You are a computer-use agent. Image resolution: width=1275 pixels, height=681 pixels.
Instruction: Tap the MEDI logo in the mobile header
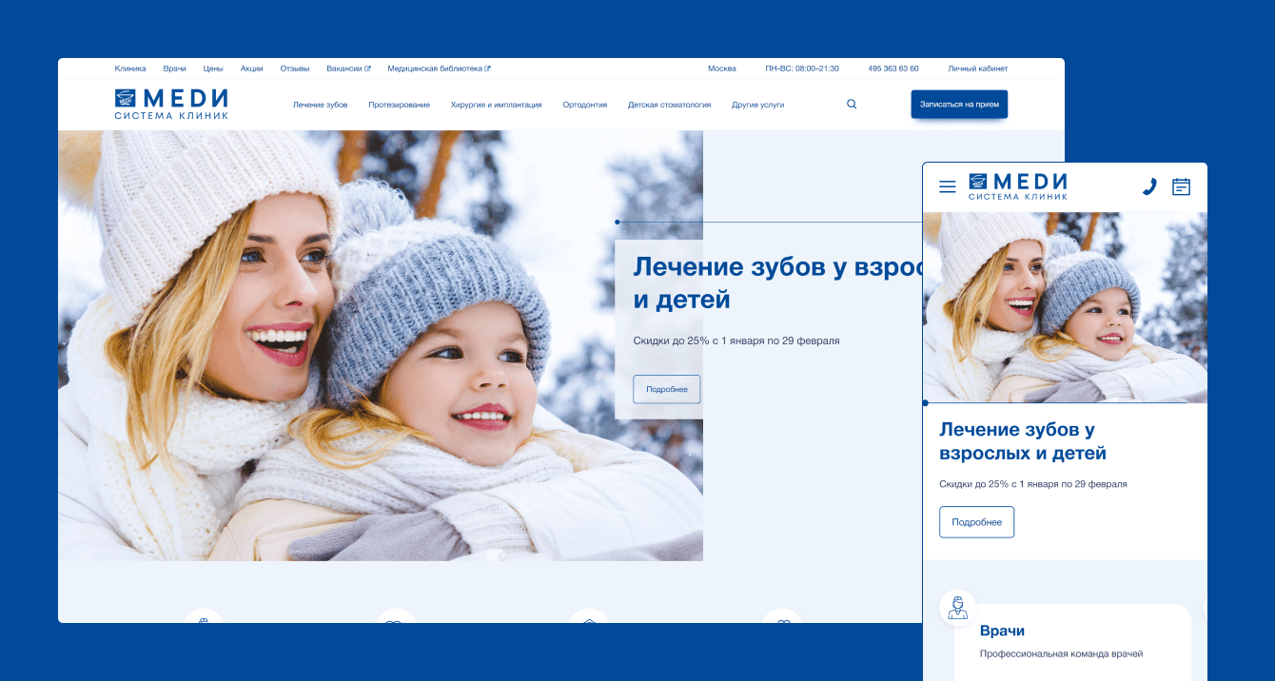click(x=1017, y=186)
